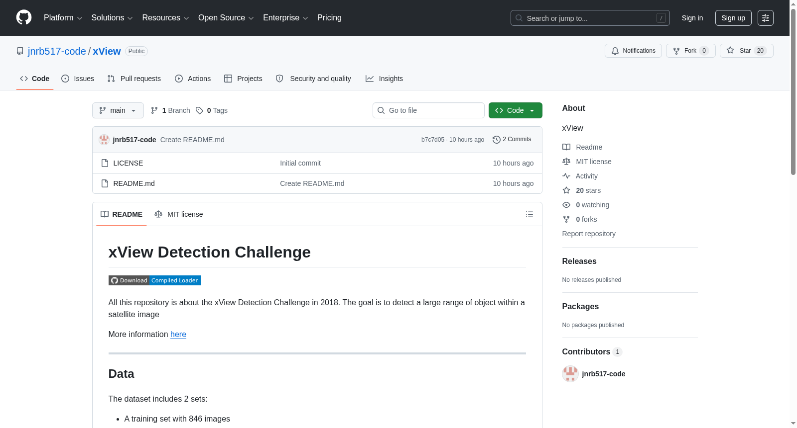
Task: Open the README outline list icon
Action: pos(530,214)
